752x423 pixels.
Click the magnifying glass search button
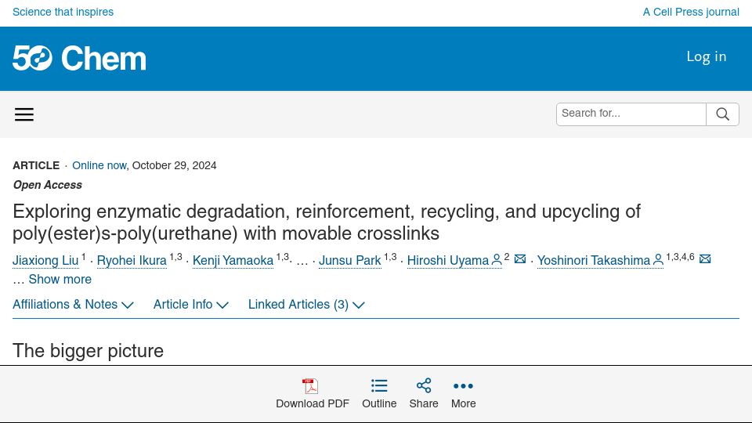tap(722, 114)
